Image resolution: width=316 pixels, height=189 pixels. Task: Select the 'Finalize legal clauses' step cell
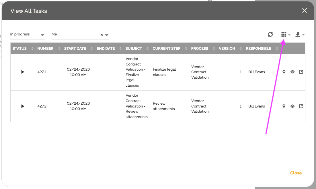[x=164, y=72]
